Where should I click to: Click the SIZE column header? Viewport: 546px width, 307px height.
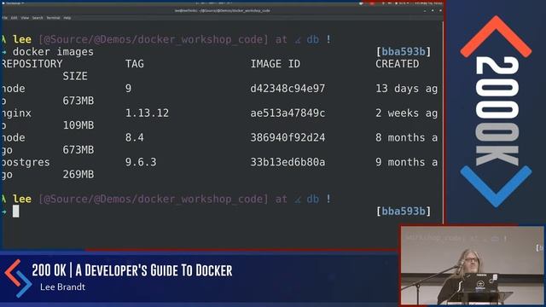(x=75, y=76)
